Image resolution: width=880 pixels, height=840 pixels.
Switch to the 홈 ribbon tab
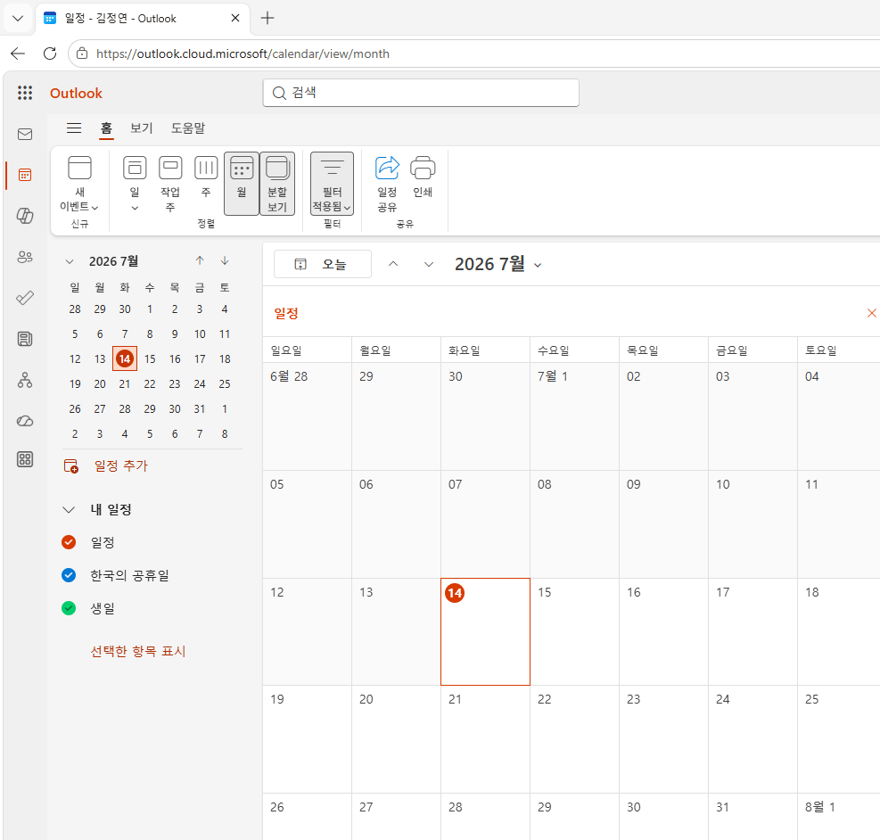click(106, 128)
